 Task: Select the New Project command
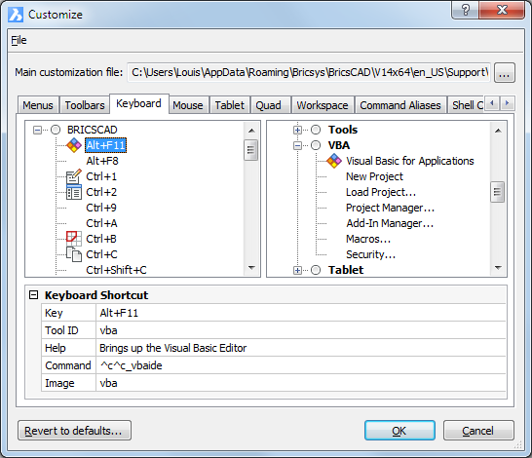pos(374,176)
